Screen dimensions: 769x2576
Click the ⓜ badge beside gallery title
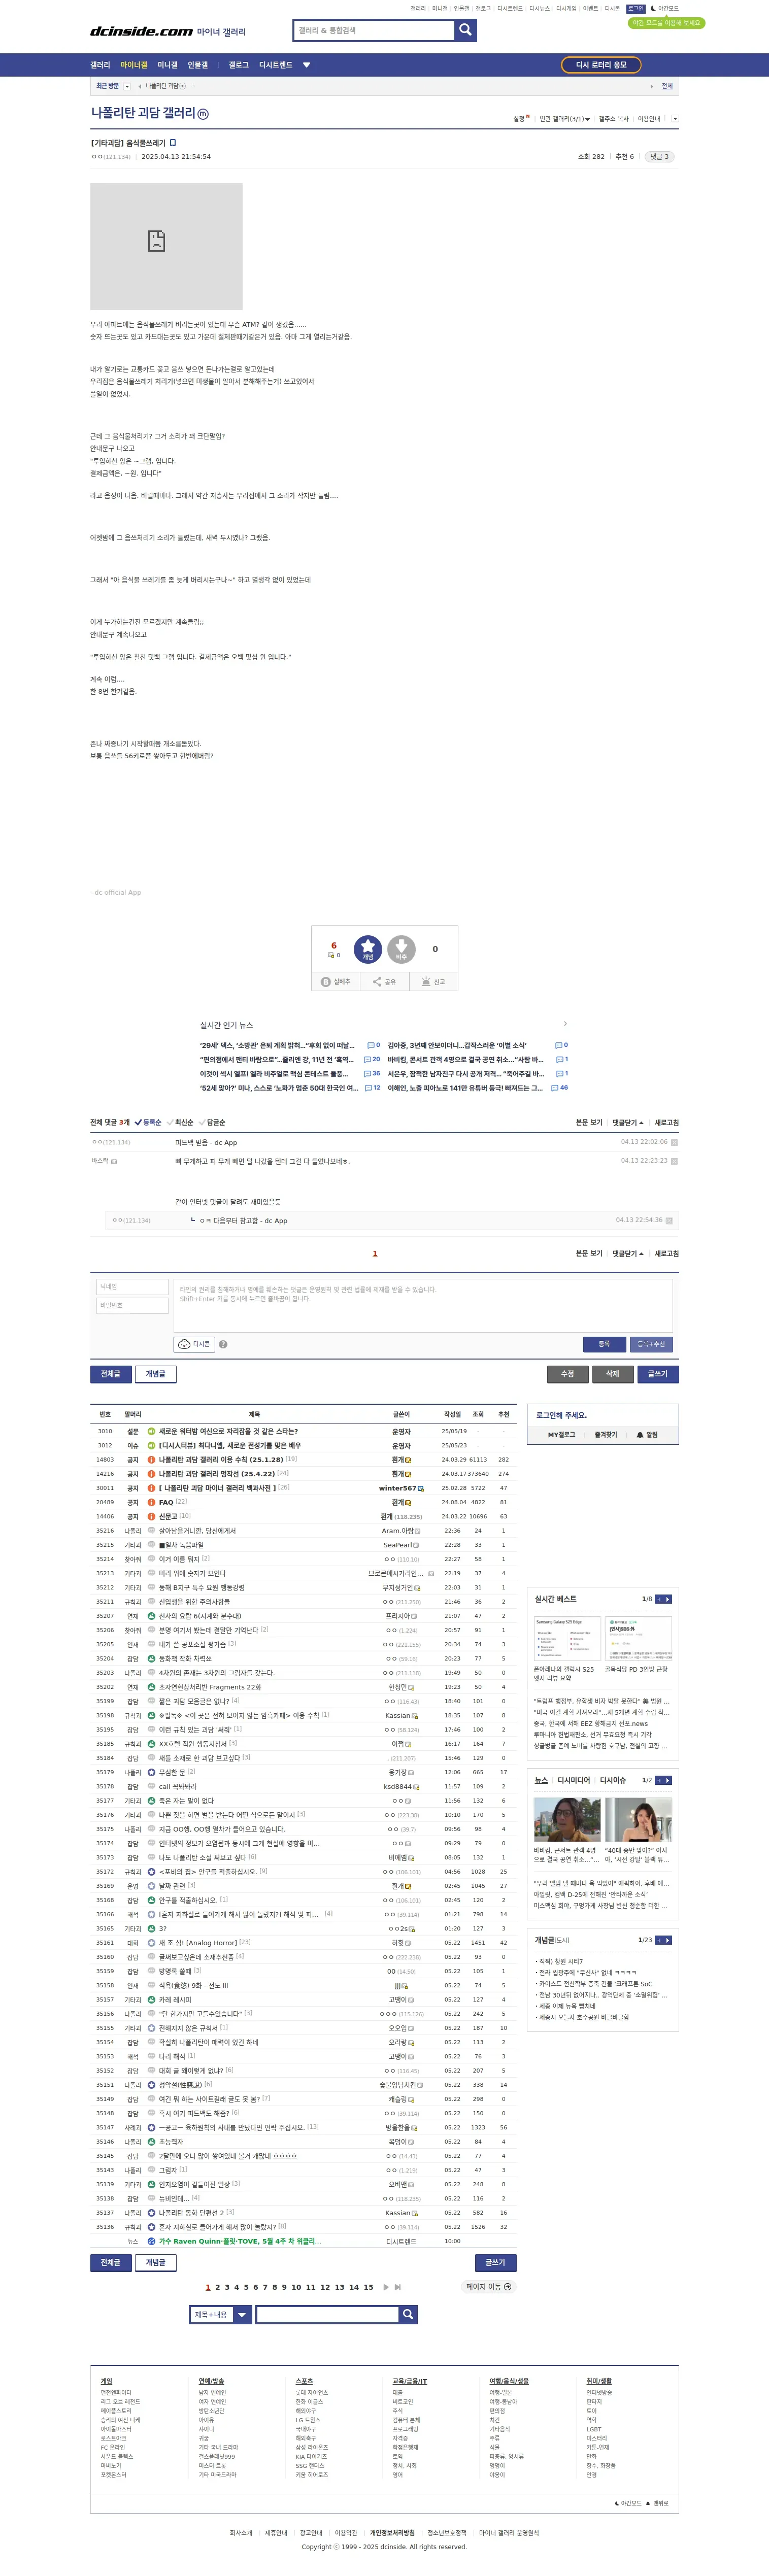(203, 114)
